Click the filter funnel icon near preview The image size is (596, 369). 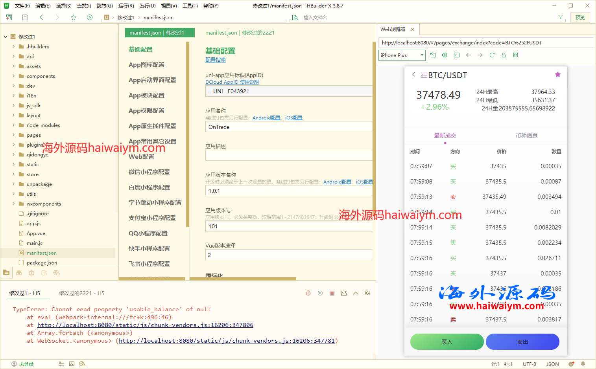pyautogui.click(x=561, y=17)
